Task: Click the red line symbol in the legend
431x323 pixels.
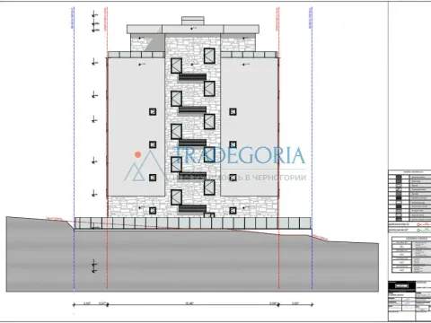Action: tap(424, 224)
